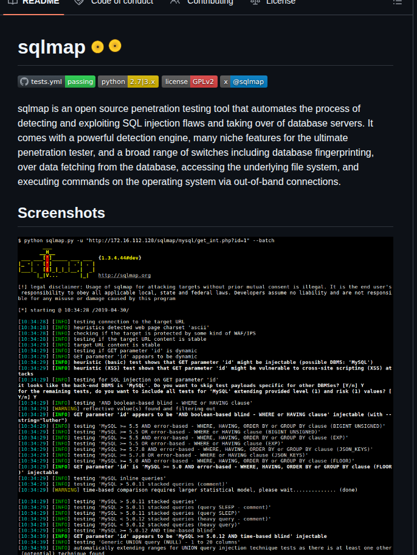Click the tests.yml passing badge

coord(57,82)
